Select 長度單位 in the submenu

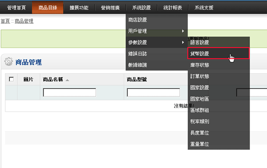(x=218, y=132)
